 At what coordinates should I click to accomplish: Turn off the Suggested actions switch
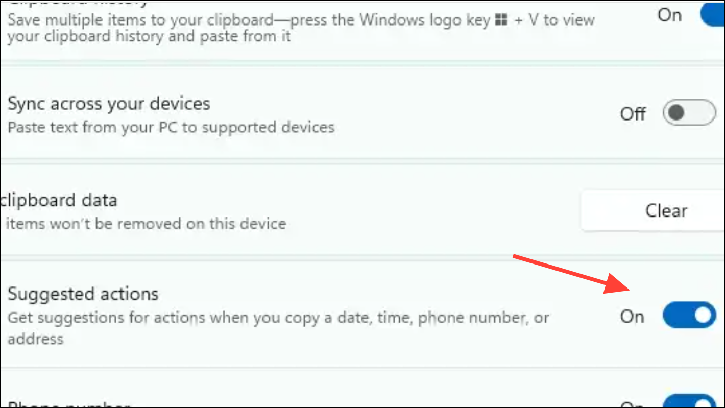tap(689, 316)
